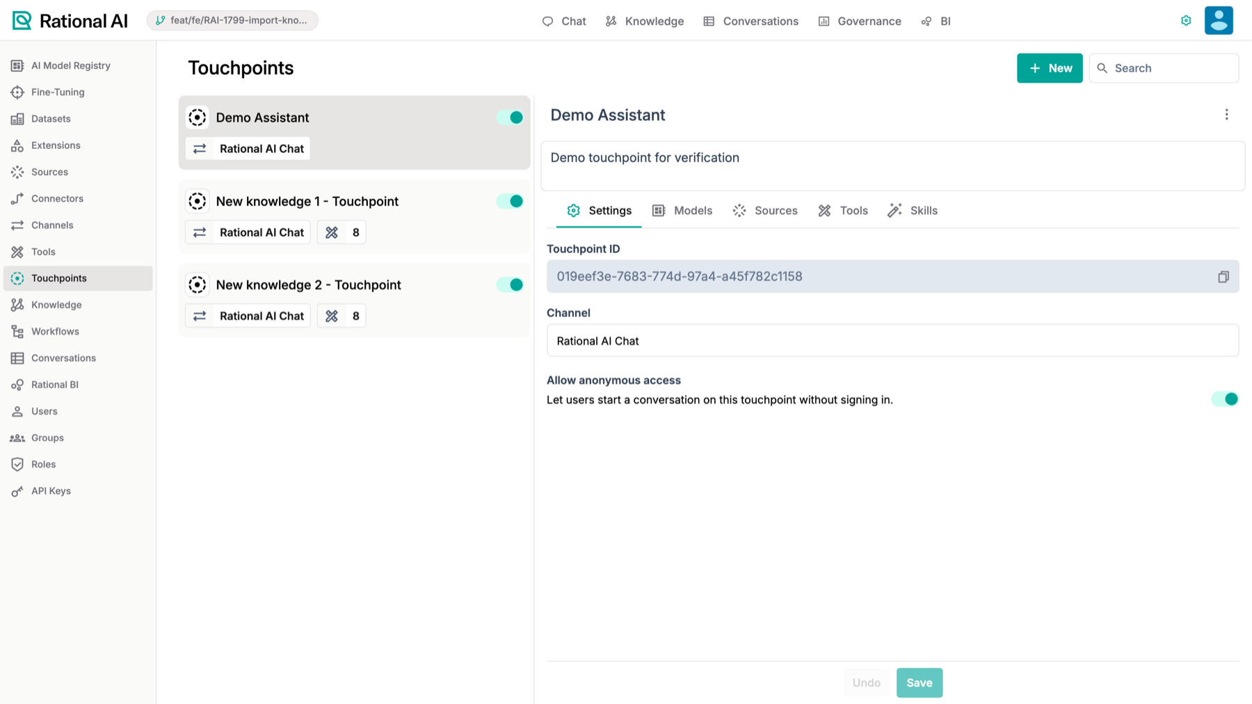Click the API Keys key icon
Image resolution: width=1252 pixels, height=704 pixels.
click(x=17, y=491)
